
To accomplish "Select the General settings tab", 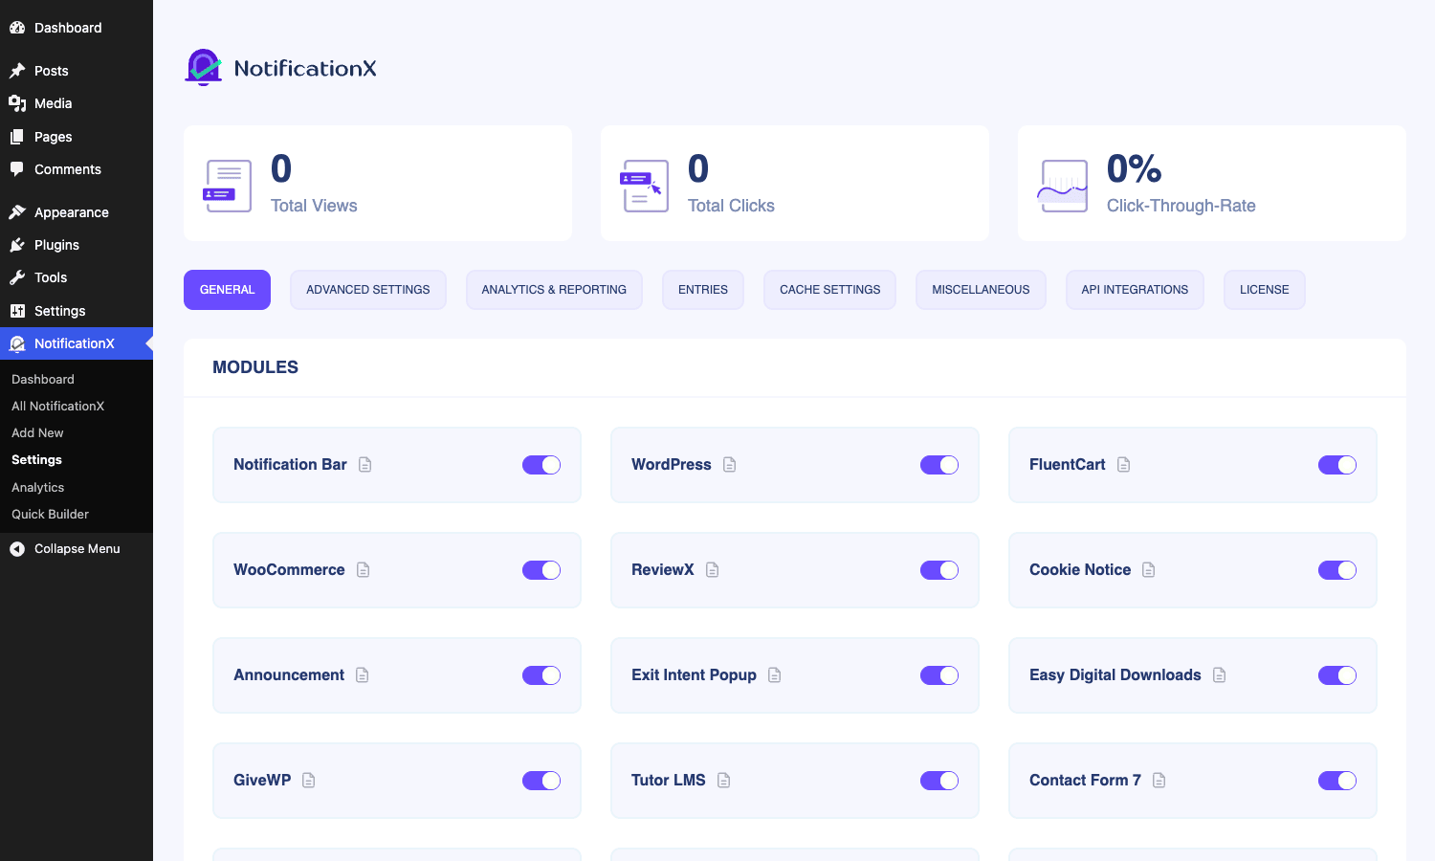I will 227,290.
